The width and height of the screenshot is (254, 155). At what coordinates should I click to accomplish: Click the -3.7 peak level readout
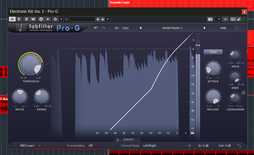point(198,34)
